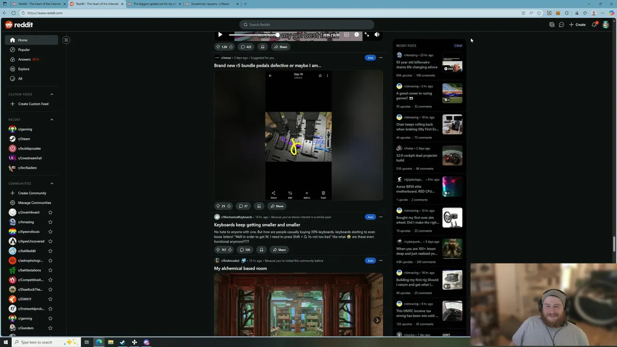Reload the page from the browser toolbar

[x=13, y=13]
